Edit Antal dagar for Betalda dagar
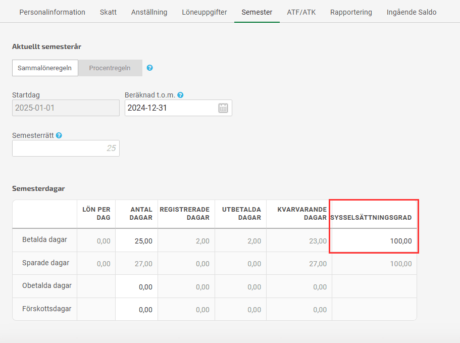The image size is (460, 343). 136,240
